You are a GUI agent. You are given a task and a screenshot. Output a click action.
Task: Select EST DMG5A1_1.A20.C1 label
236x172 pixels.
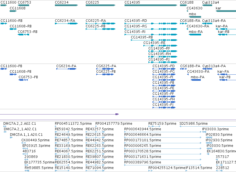(26, 135)
